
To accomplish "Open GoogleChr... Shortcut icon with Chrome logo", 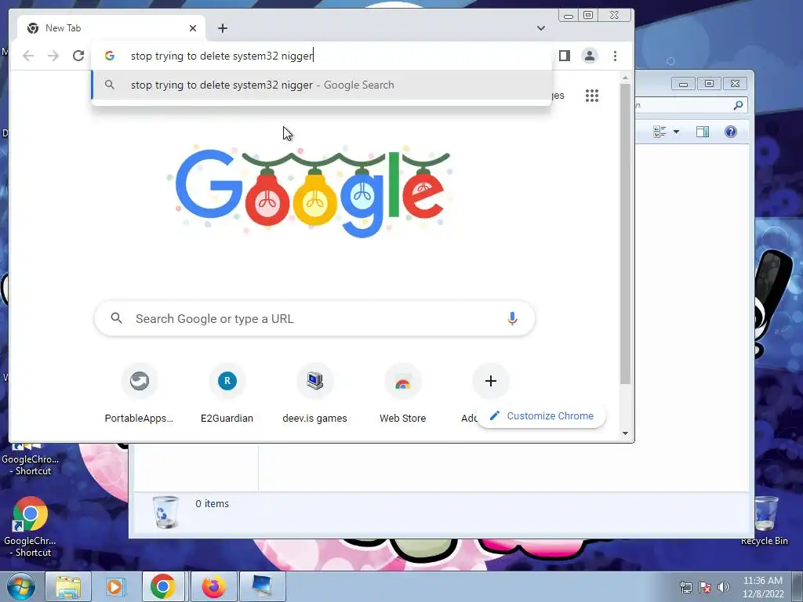I will 30,526.
